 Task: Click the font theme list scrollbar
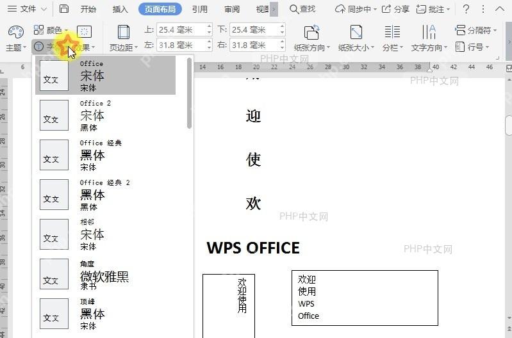[190, 93]
